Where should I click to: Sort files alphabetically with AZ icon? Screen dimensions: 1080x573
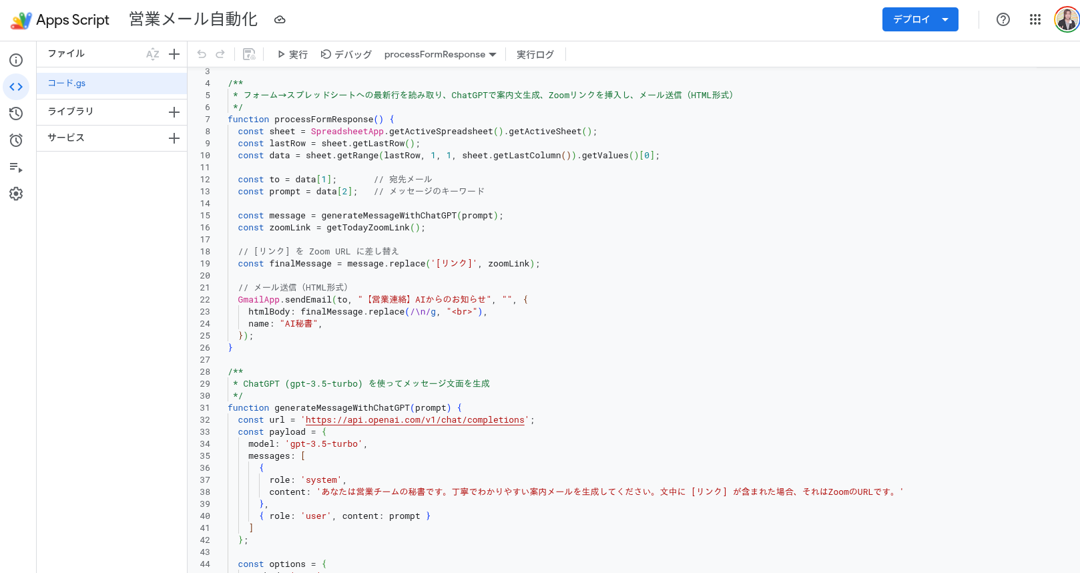pos(153,54)
